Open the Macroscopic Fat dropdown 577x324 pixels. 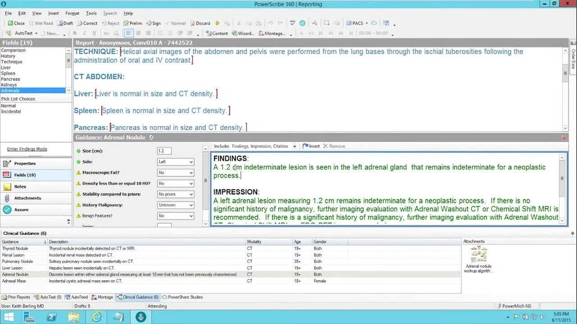pyautogui.click(x=175, y=172)
